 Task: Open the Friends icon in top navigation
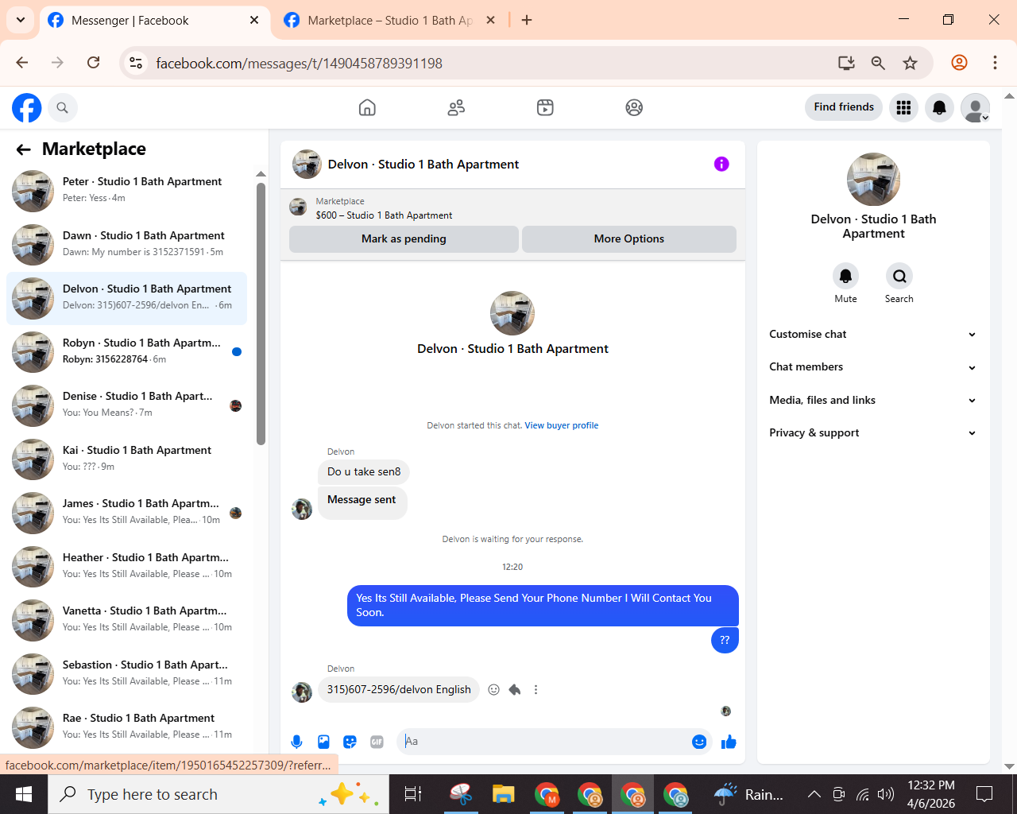click(x=456, y=107)
